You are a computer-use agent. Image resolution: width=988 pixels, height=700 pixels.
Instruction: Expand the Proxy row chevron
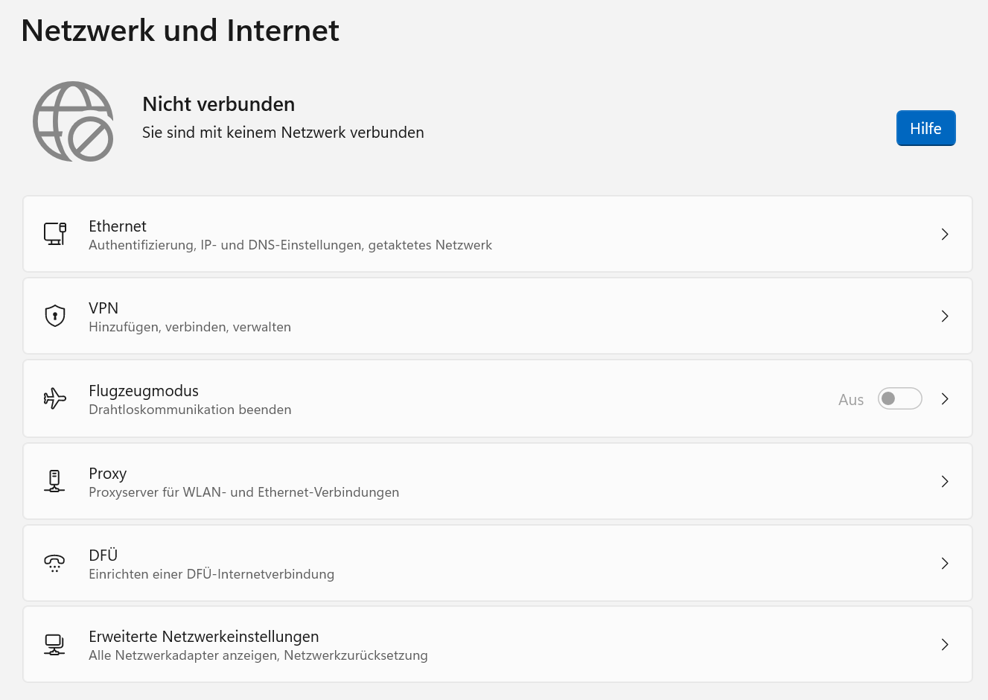945,481
